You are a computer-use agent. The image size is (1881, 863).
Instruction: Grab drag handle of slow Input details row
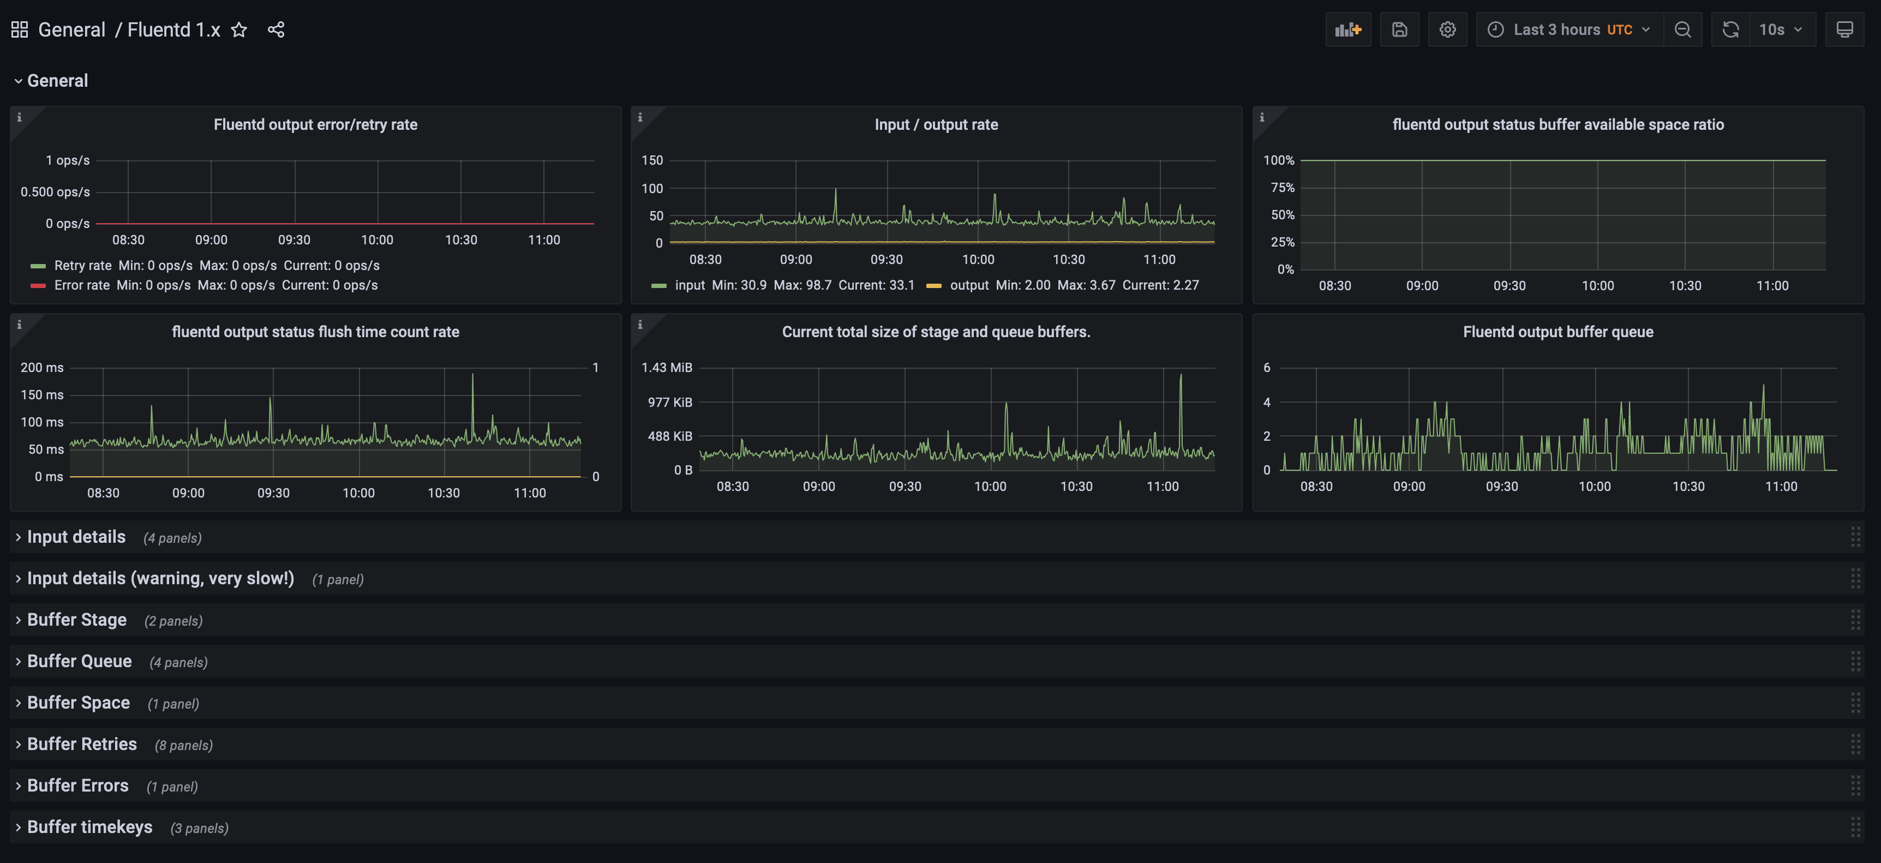coord(1855,578)
